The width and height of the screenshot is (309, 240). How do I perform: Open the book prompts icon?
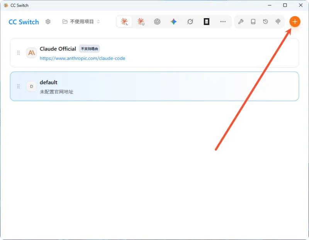pyautogui.click(x=253, y=22)
